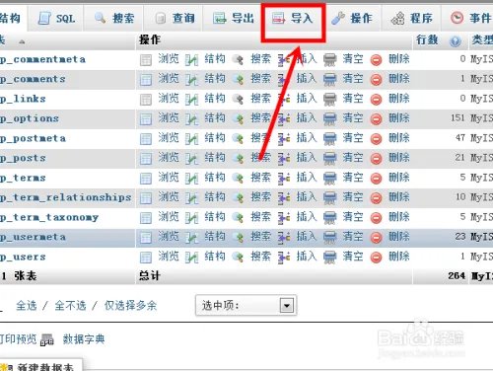The width and height of the screenshot is (493, 371).
Task: Click the 操作 column header
Action: tap(150, 39)
